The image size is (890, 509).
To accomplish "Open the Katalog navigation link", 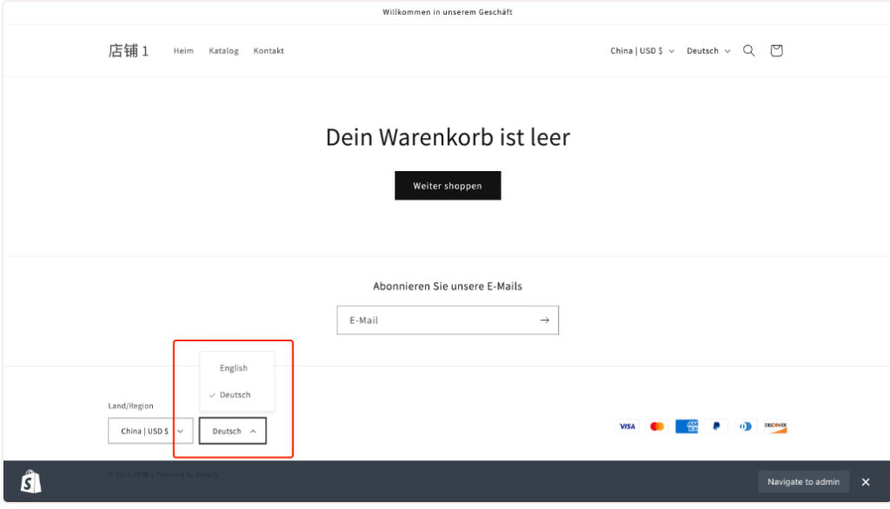I will click(223, 51).
